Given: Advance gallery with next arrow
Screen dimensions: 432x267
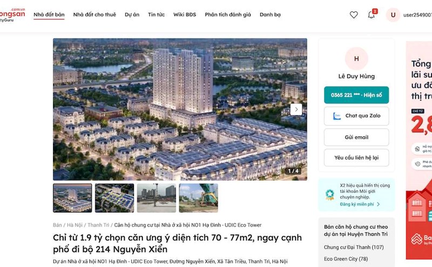Looking at the screenshot, I should click(x=296, y=109).
